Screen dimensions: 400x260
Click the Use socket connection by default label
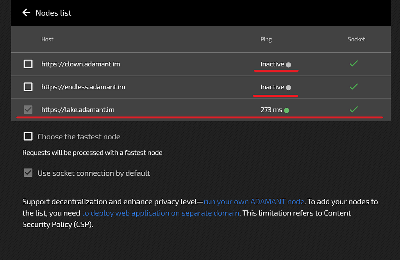click(94, 173)
